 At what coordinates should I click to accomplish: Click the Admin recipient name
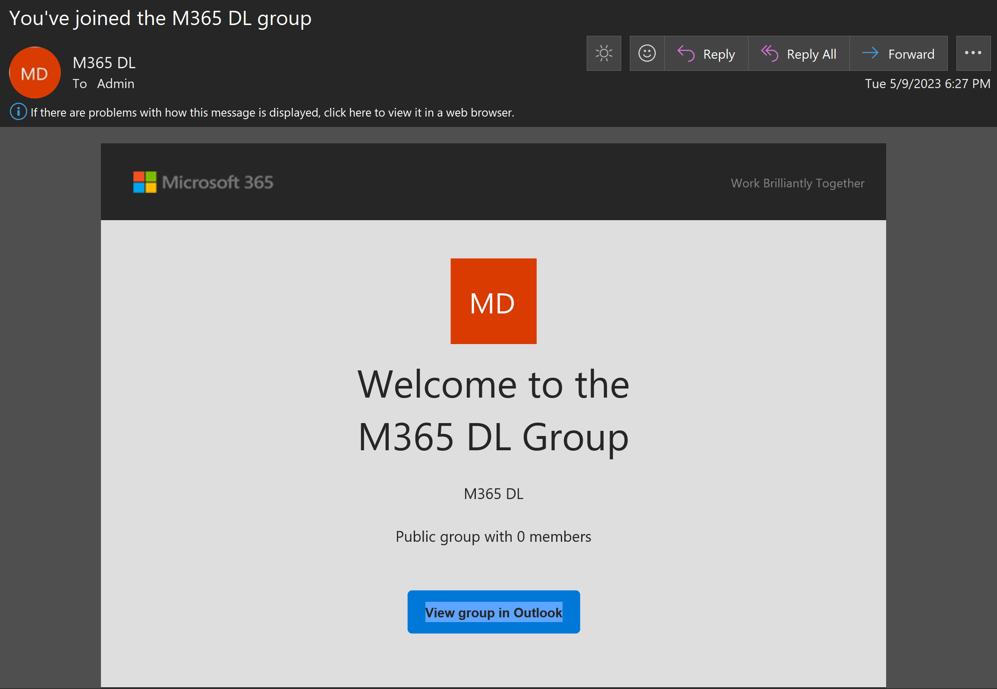[116, 84]
